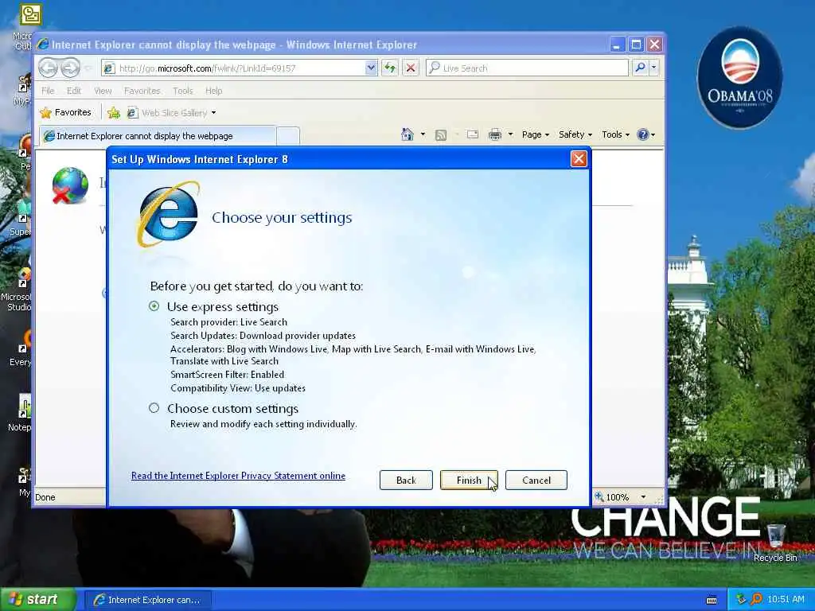The image size is (815, 611).
Task: Open the Tools command bar dropdown
Action: (x=615, y=134)
